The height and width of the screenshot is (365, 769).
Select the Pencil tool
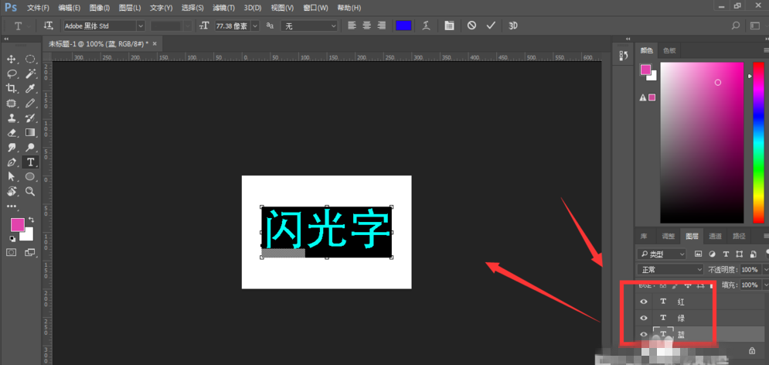click(30, 104)
